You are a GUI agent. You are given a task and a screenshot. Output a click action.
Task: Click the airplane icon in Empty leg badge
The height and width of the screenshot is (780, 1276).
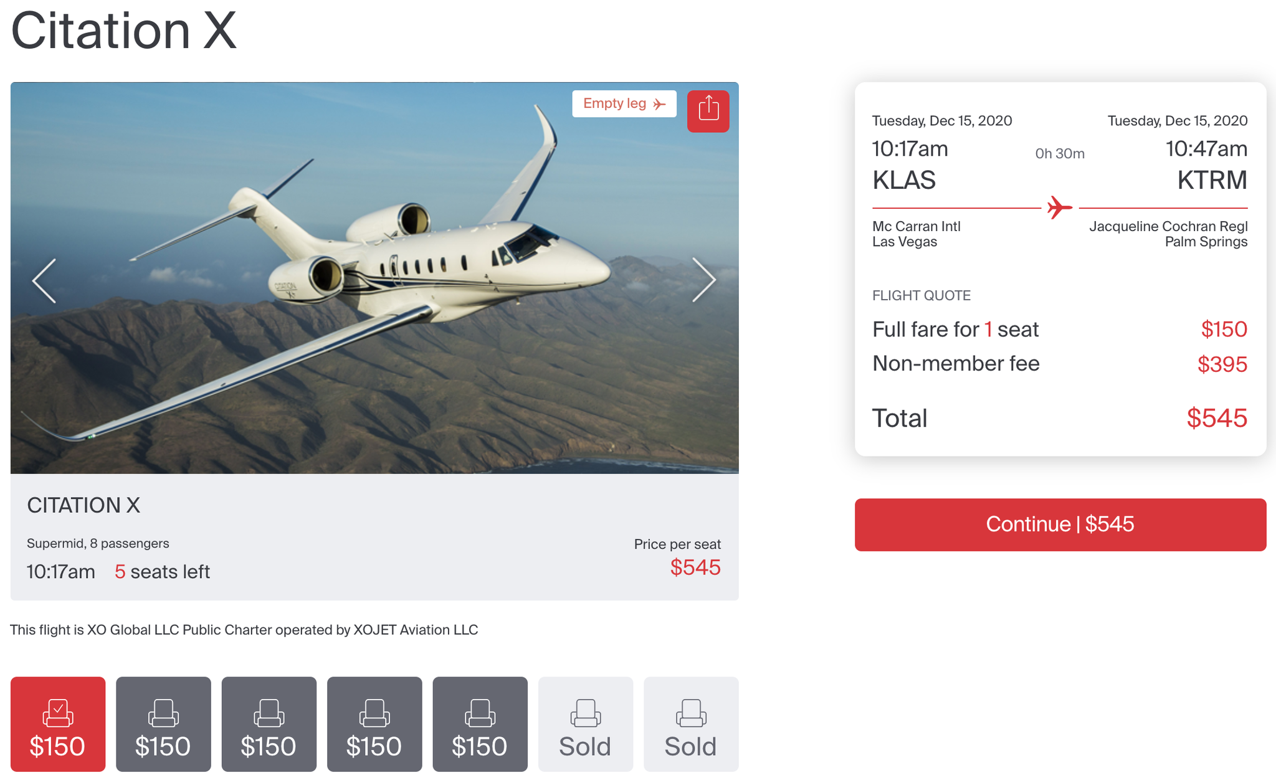[x=658, y=103]
